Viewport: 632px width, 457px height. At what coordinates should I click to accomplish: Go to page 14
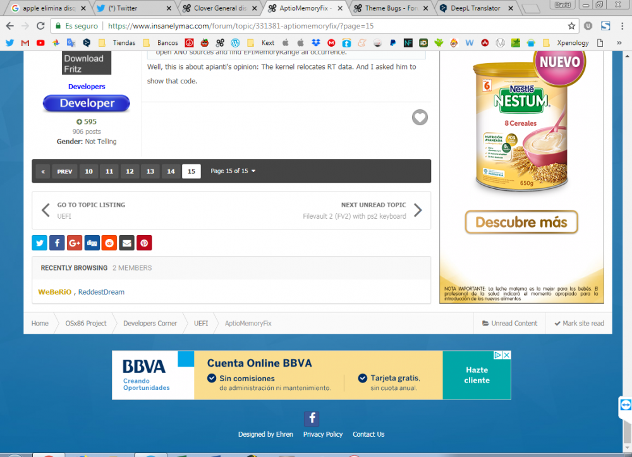(x=171, y=171)
